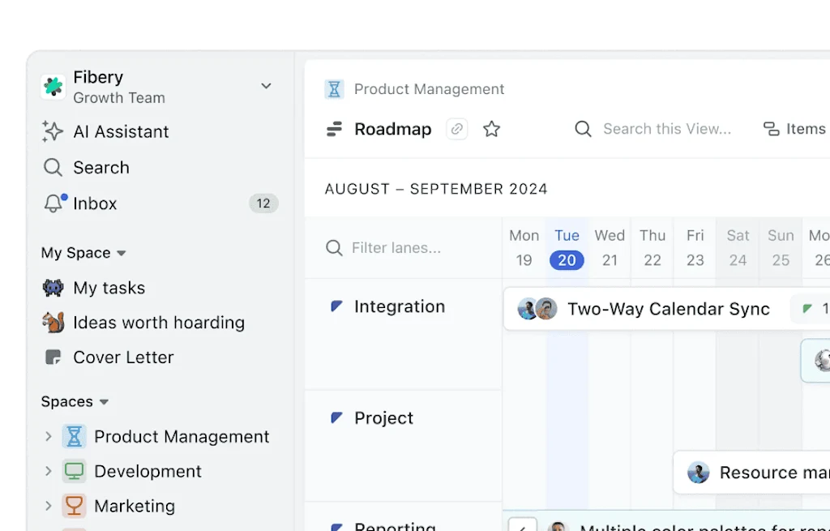830x531 pixels.
Task: Focus the Filter lanes input
Action: (x=396, y=248)
